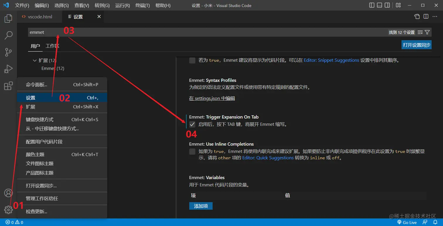Click the Manage gear icon
Viewport: 443px width, 226px height.
(x=8, y=209)
